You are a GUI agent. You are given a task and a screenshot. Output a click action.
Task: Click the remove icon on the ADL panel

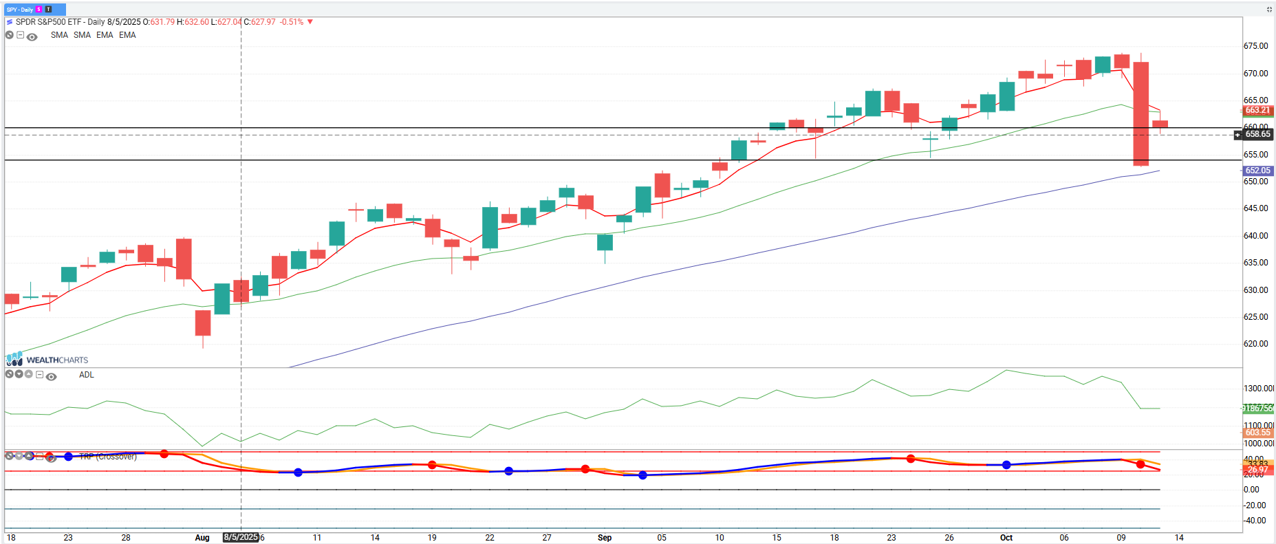point(10,374)
